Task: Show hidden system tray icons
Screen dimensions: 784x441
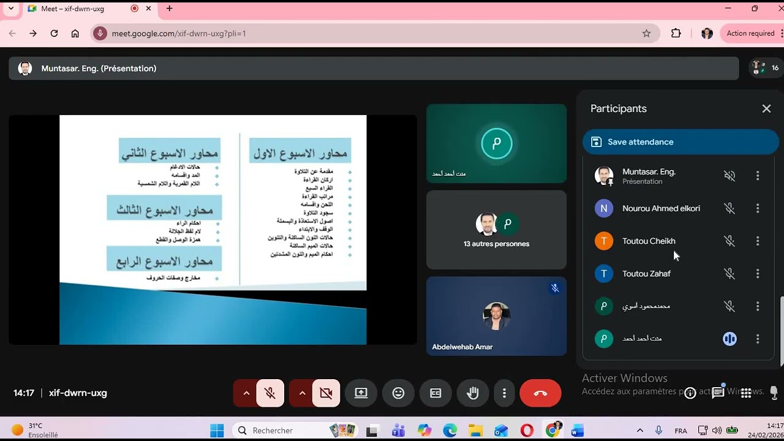Action: click(x=641, y=431)
